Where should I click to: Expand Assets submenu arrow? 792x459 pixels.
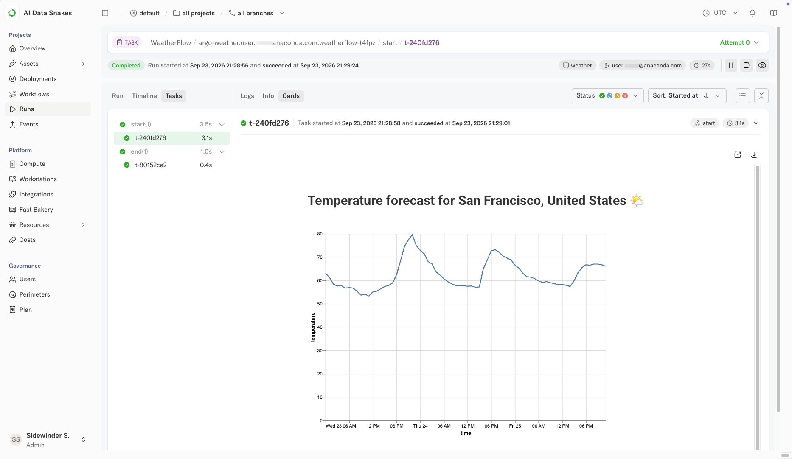83,64
